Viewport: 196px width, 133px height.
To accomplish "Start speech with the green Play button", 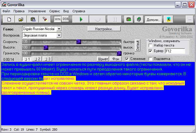I will [x=81, y=19].
